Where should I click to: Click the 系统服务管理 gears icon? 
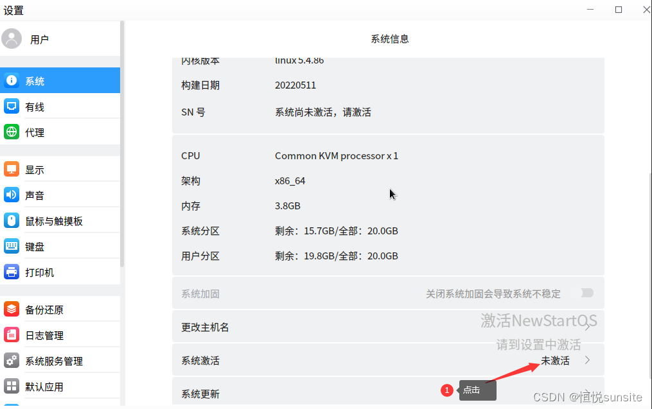(x=12, y=360)
